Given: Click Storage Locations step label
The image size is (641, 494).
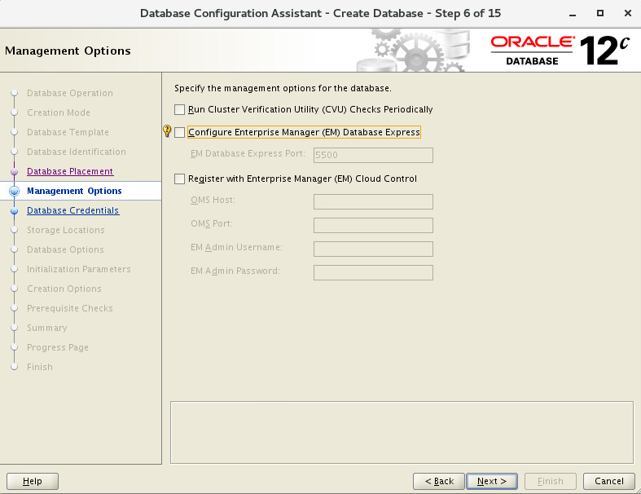Looking at the screenshot, I should 66,230.
